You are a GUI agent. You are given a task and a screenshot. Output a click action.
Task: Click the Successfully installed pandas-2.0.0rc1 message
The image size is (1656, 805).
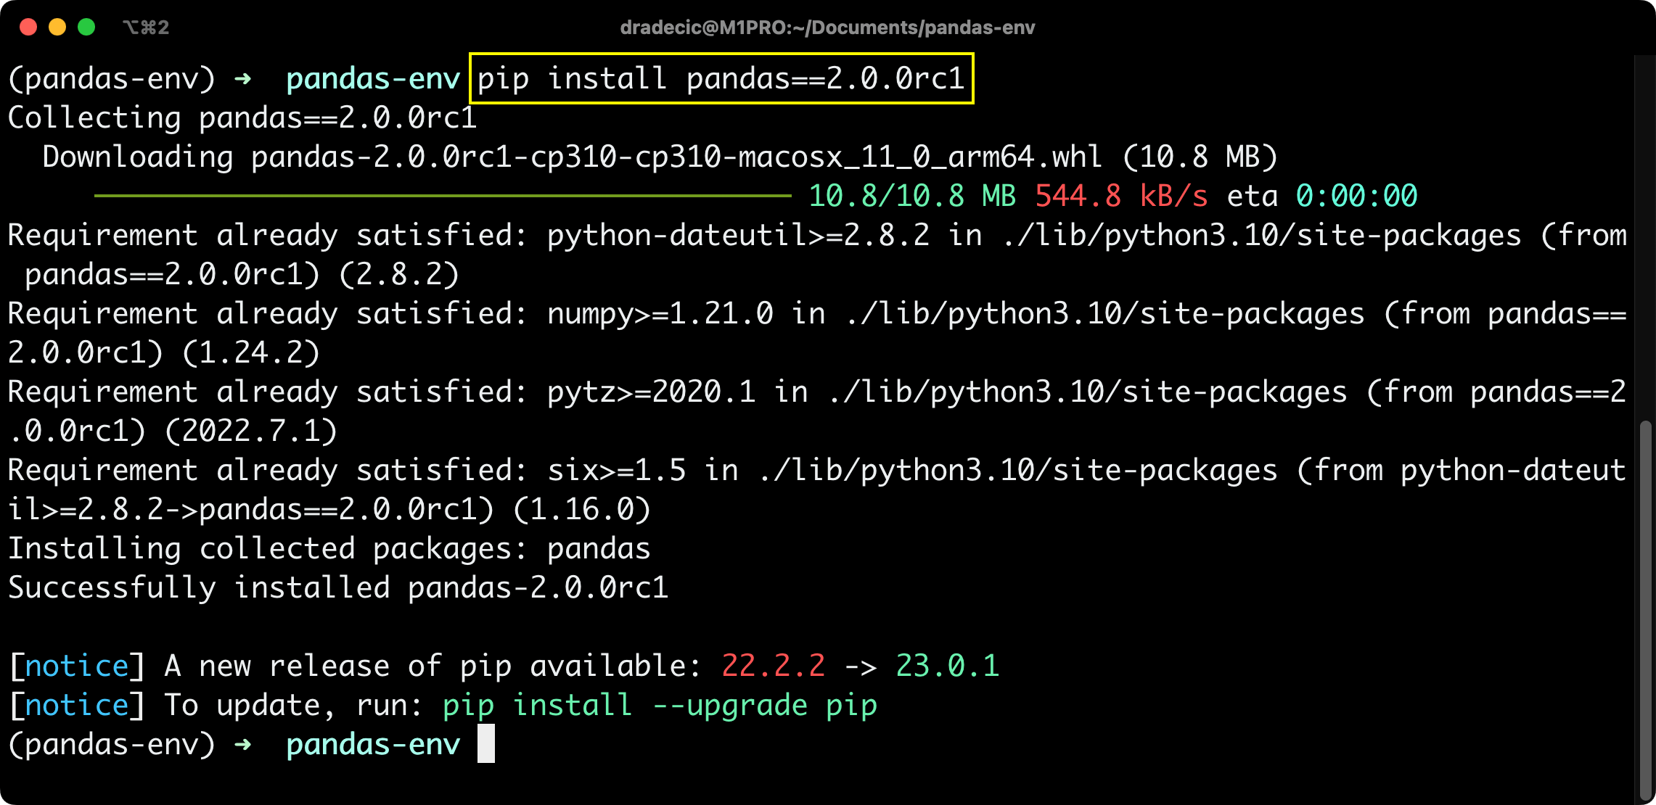click(337, 587)
